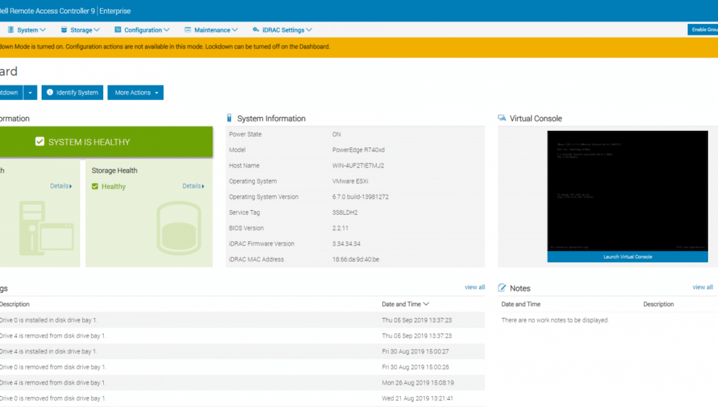Click the Notes Date and Time header
718x407 pixels.
tap(520, 304)
